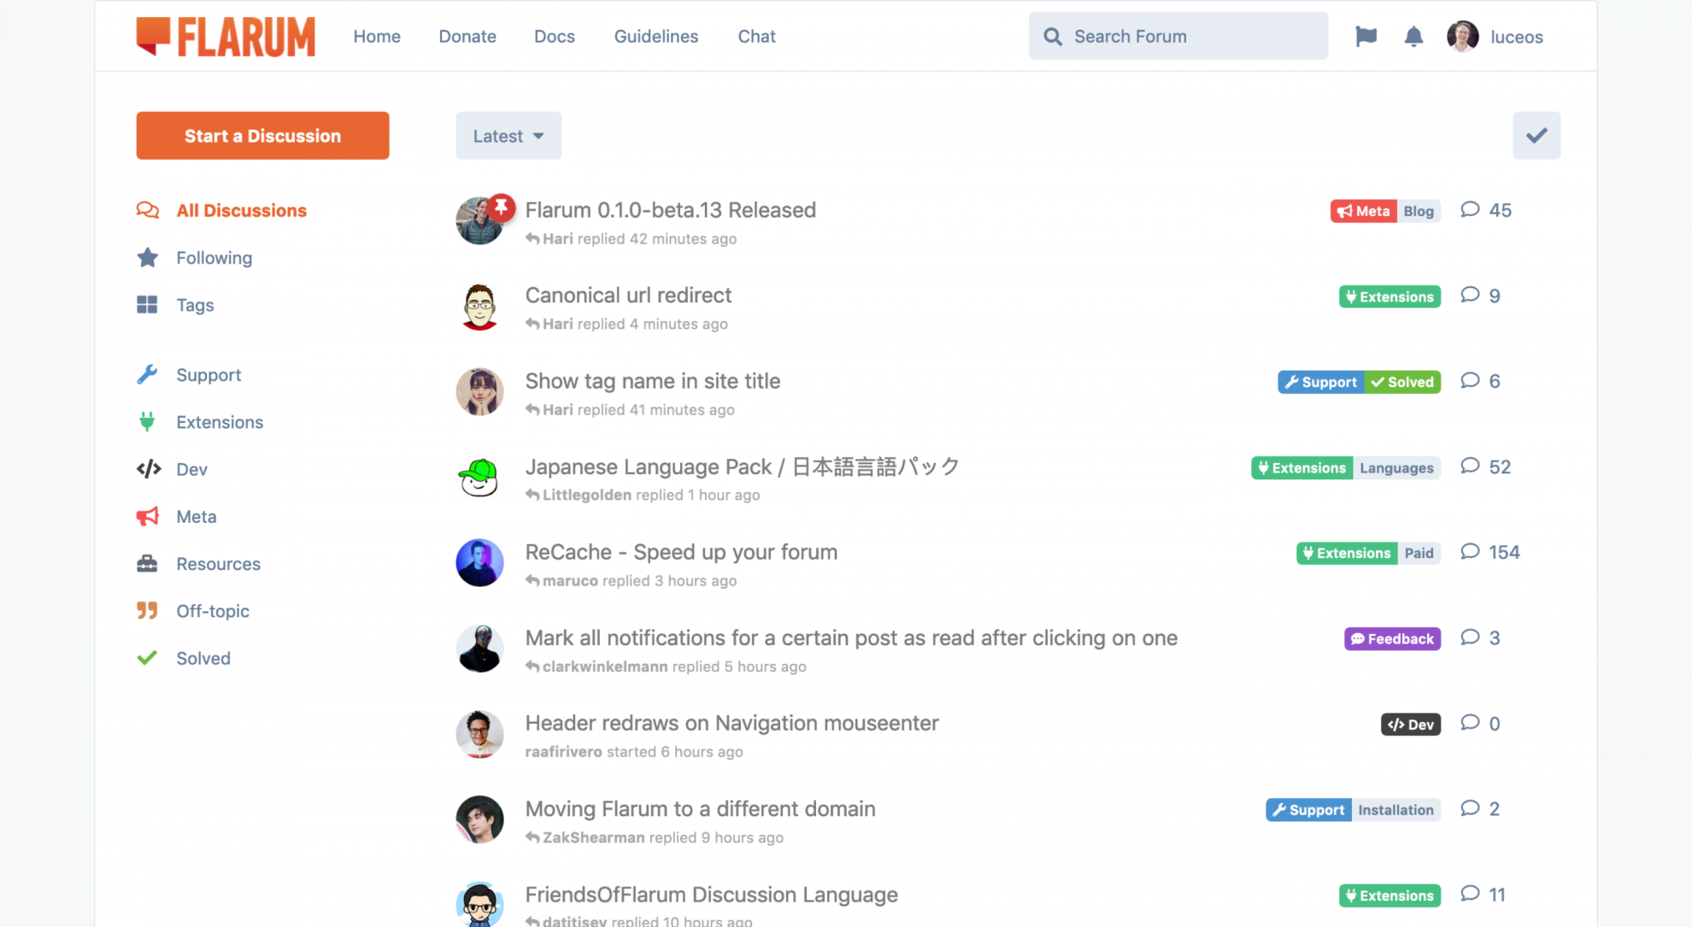Select the Support wrench icon in sidebar
Screen dimensions: 1692x927
coord(148,374)
